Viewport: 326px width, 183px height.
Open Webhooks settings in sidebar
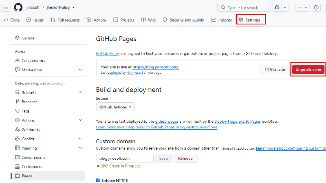click(49, 130)
